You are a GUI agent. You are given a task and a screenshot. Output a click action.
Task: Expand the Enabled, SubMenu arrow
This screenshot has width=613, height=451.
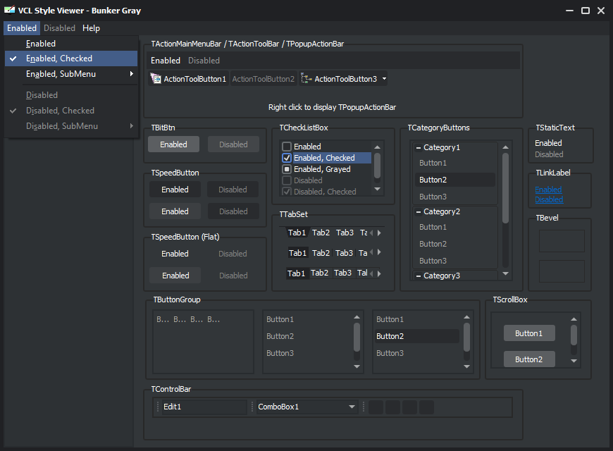132,74
